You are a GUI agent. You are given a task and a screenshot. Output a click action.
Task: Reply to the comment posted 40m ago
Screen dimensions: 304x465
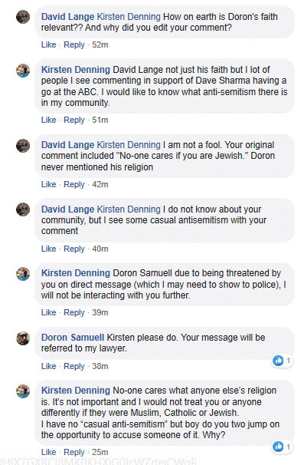tap(74, 249)
